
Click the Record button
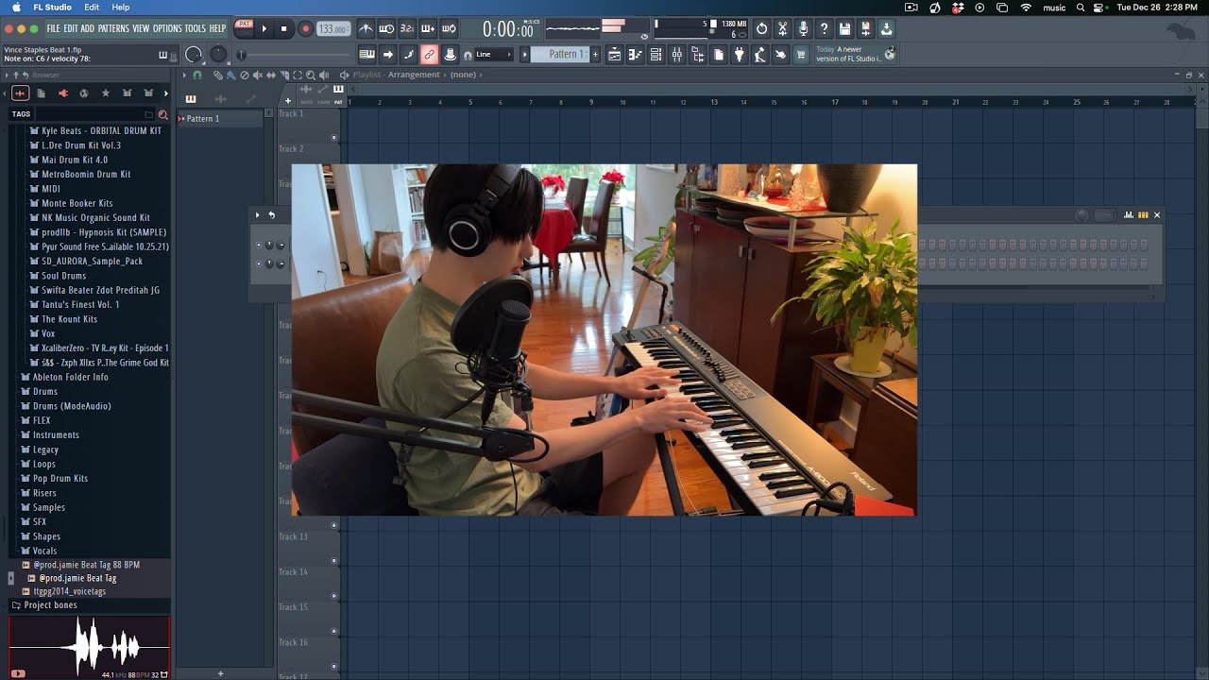click(x=305, y=29)
